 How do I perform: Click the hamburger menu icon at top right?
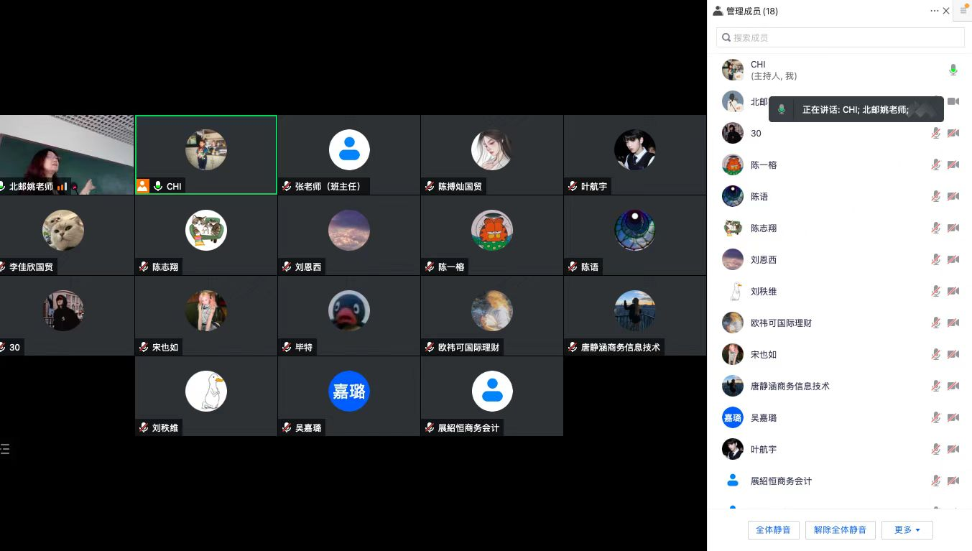[963, 11]
